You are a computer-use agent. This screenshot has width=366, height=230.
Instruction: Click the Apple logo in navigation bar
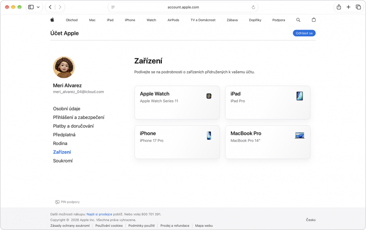click(x=52, y=20)
